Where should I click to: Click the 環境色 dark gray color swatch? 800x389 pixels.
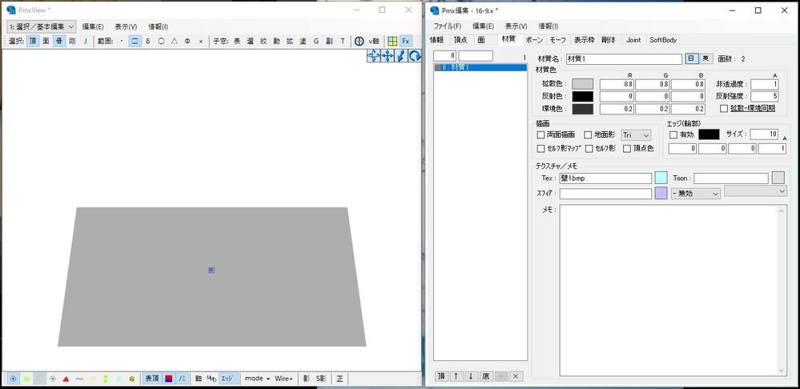583,109
